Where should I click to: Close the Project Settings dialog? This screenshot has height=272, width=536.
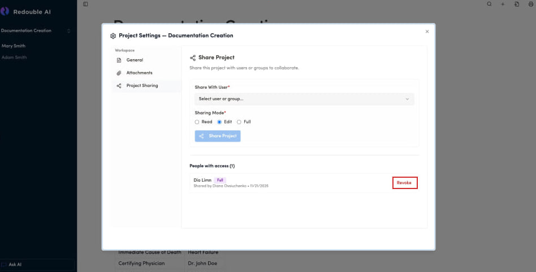pyautogui.click(x=427, y=32)
